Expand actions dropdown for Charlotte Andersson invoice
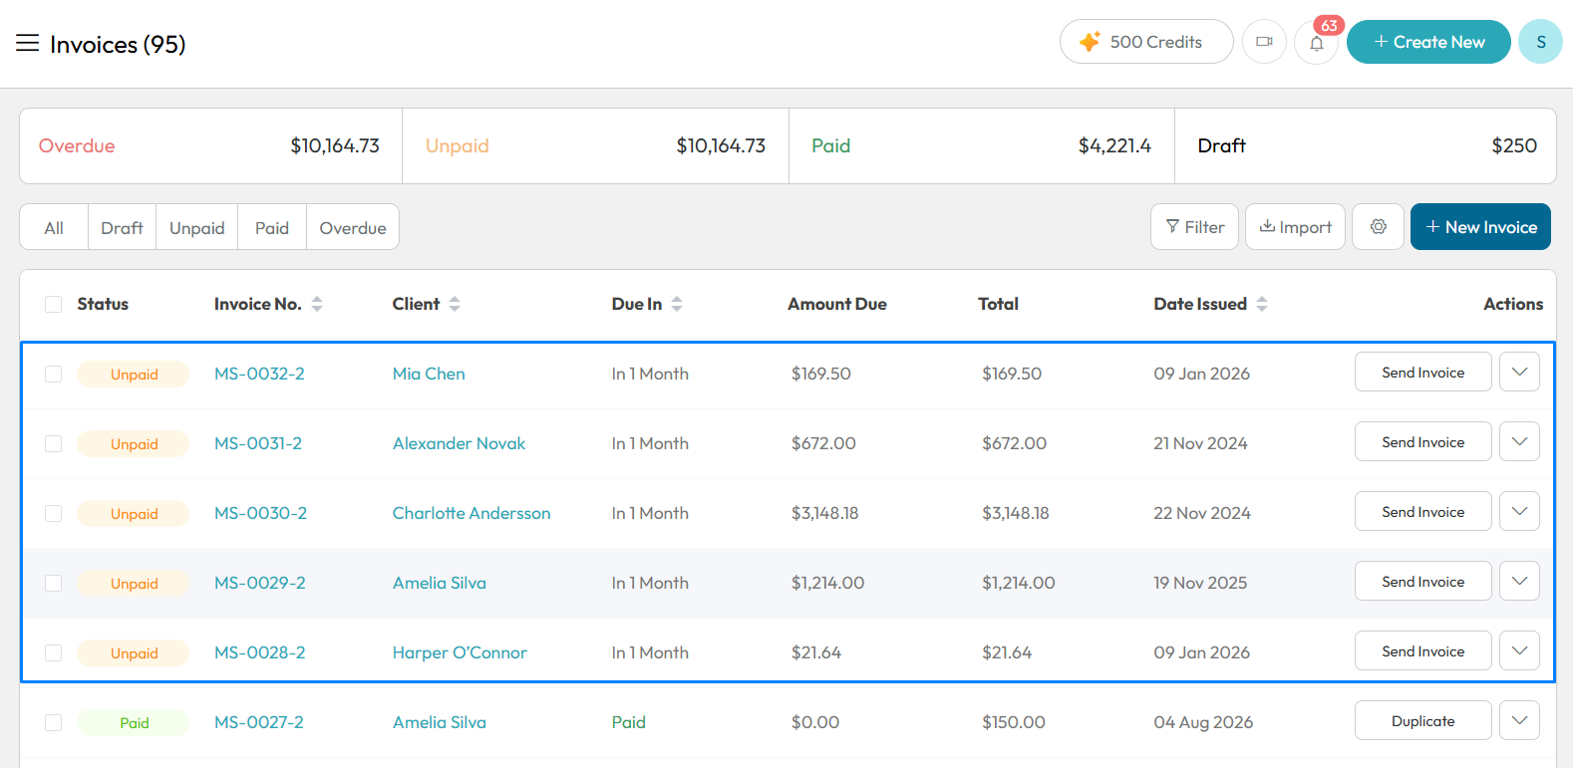 click(1519, 511)
